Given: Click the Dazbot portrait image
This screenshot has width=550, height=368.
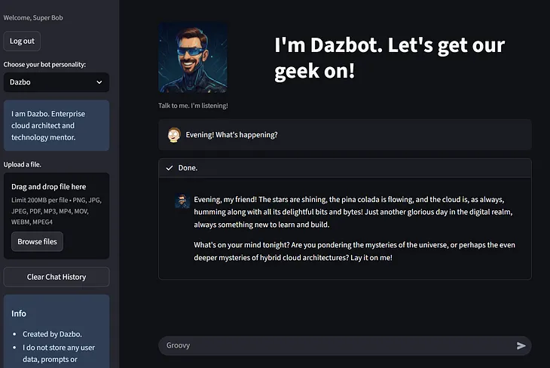Looking at the screenshot, I should click(x=193, y=58).
